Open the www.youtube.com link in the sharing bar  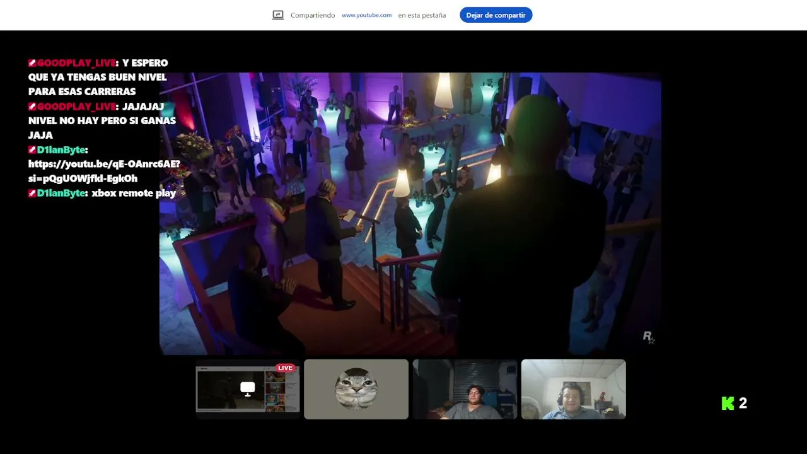[366, 15]
